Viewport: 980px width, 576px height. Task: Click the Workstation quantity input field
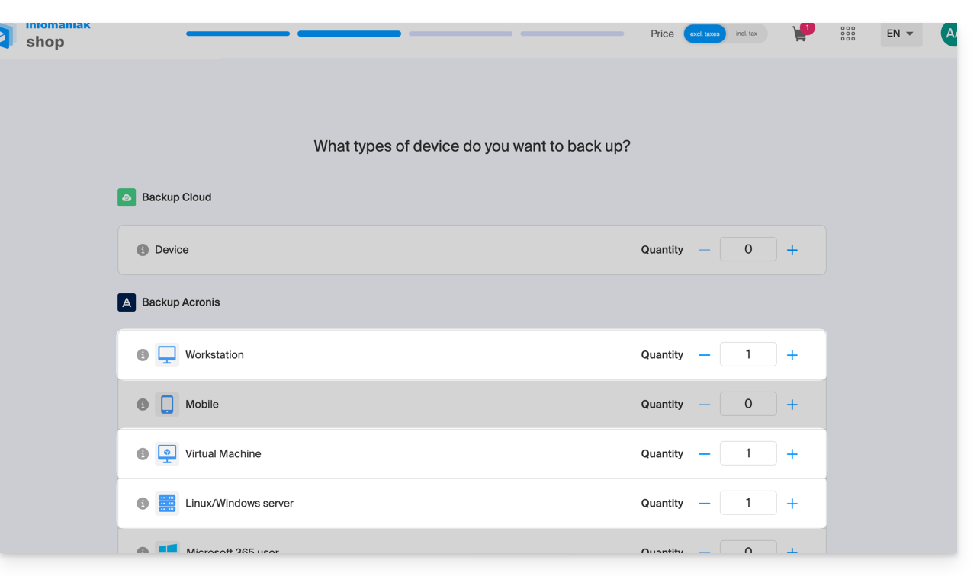coord(747,354)
